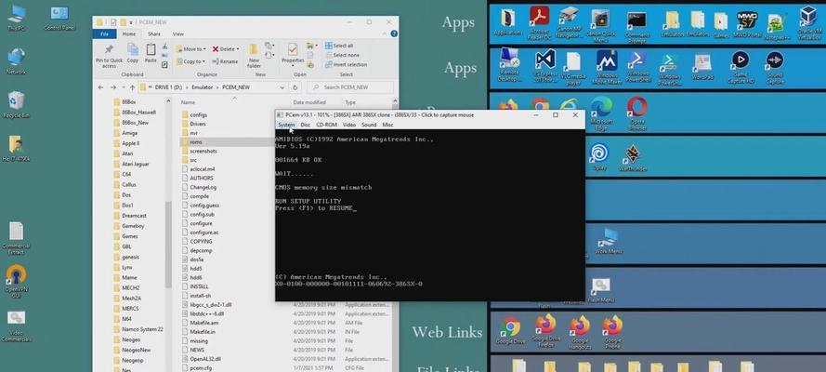This screenshot has height=372, width=826.
Task: Click Invert selection in ribbon
Action: tap(346, 64)
